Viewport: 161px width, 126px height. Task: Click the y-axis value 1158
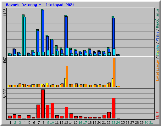point(5,12)
